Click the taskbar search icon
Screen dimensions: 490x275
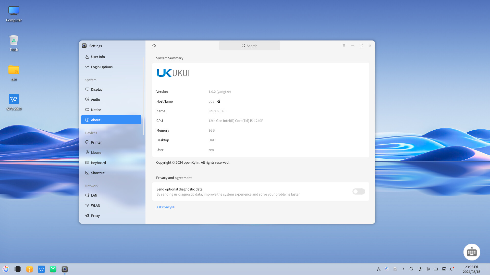click(x=411, y=269)
